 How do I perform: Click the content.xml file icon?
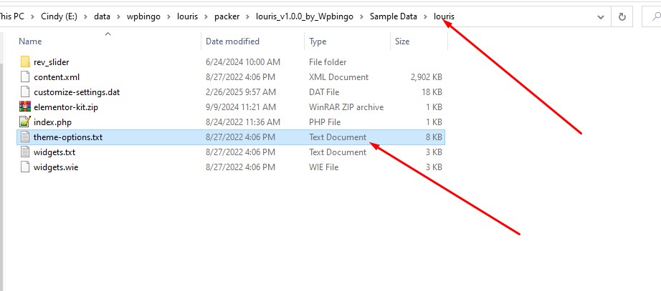[25, 77]
